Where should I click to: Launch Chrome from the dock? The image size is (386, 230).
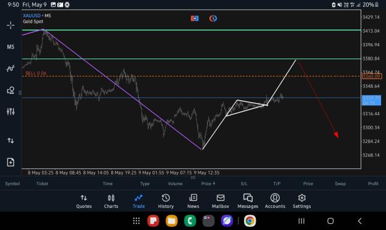250,221
